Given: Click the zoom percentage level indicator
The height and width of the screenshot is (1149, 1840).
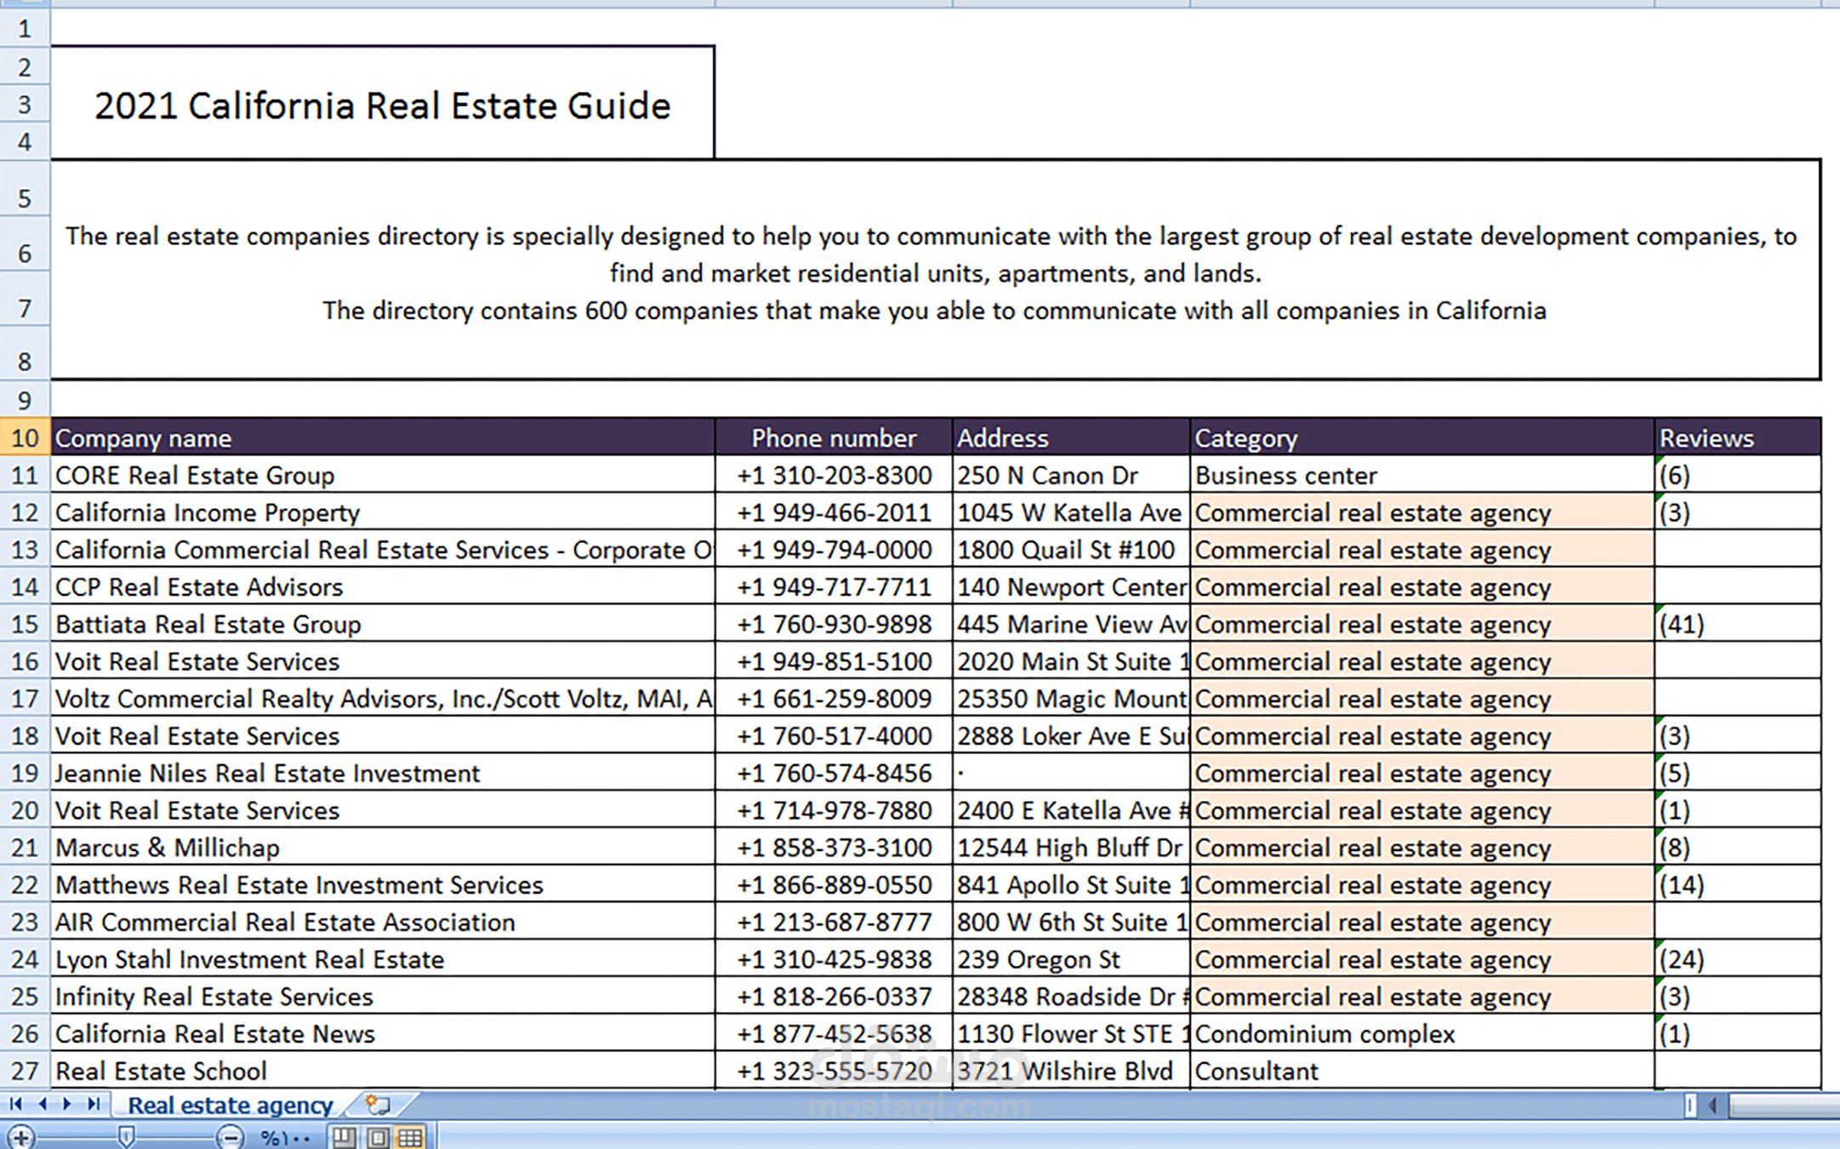Looking at the screenshot, I should [284, 1138].
